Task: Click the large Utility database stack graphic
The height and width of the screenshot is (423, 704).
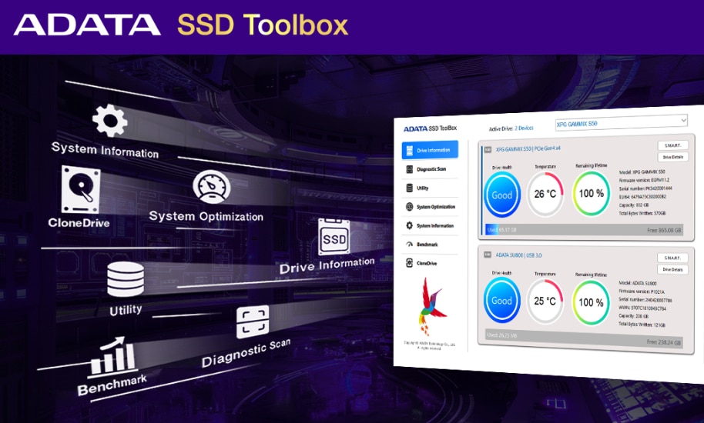Action: click(x=126, y=278)
